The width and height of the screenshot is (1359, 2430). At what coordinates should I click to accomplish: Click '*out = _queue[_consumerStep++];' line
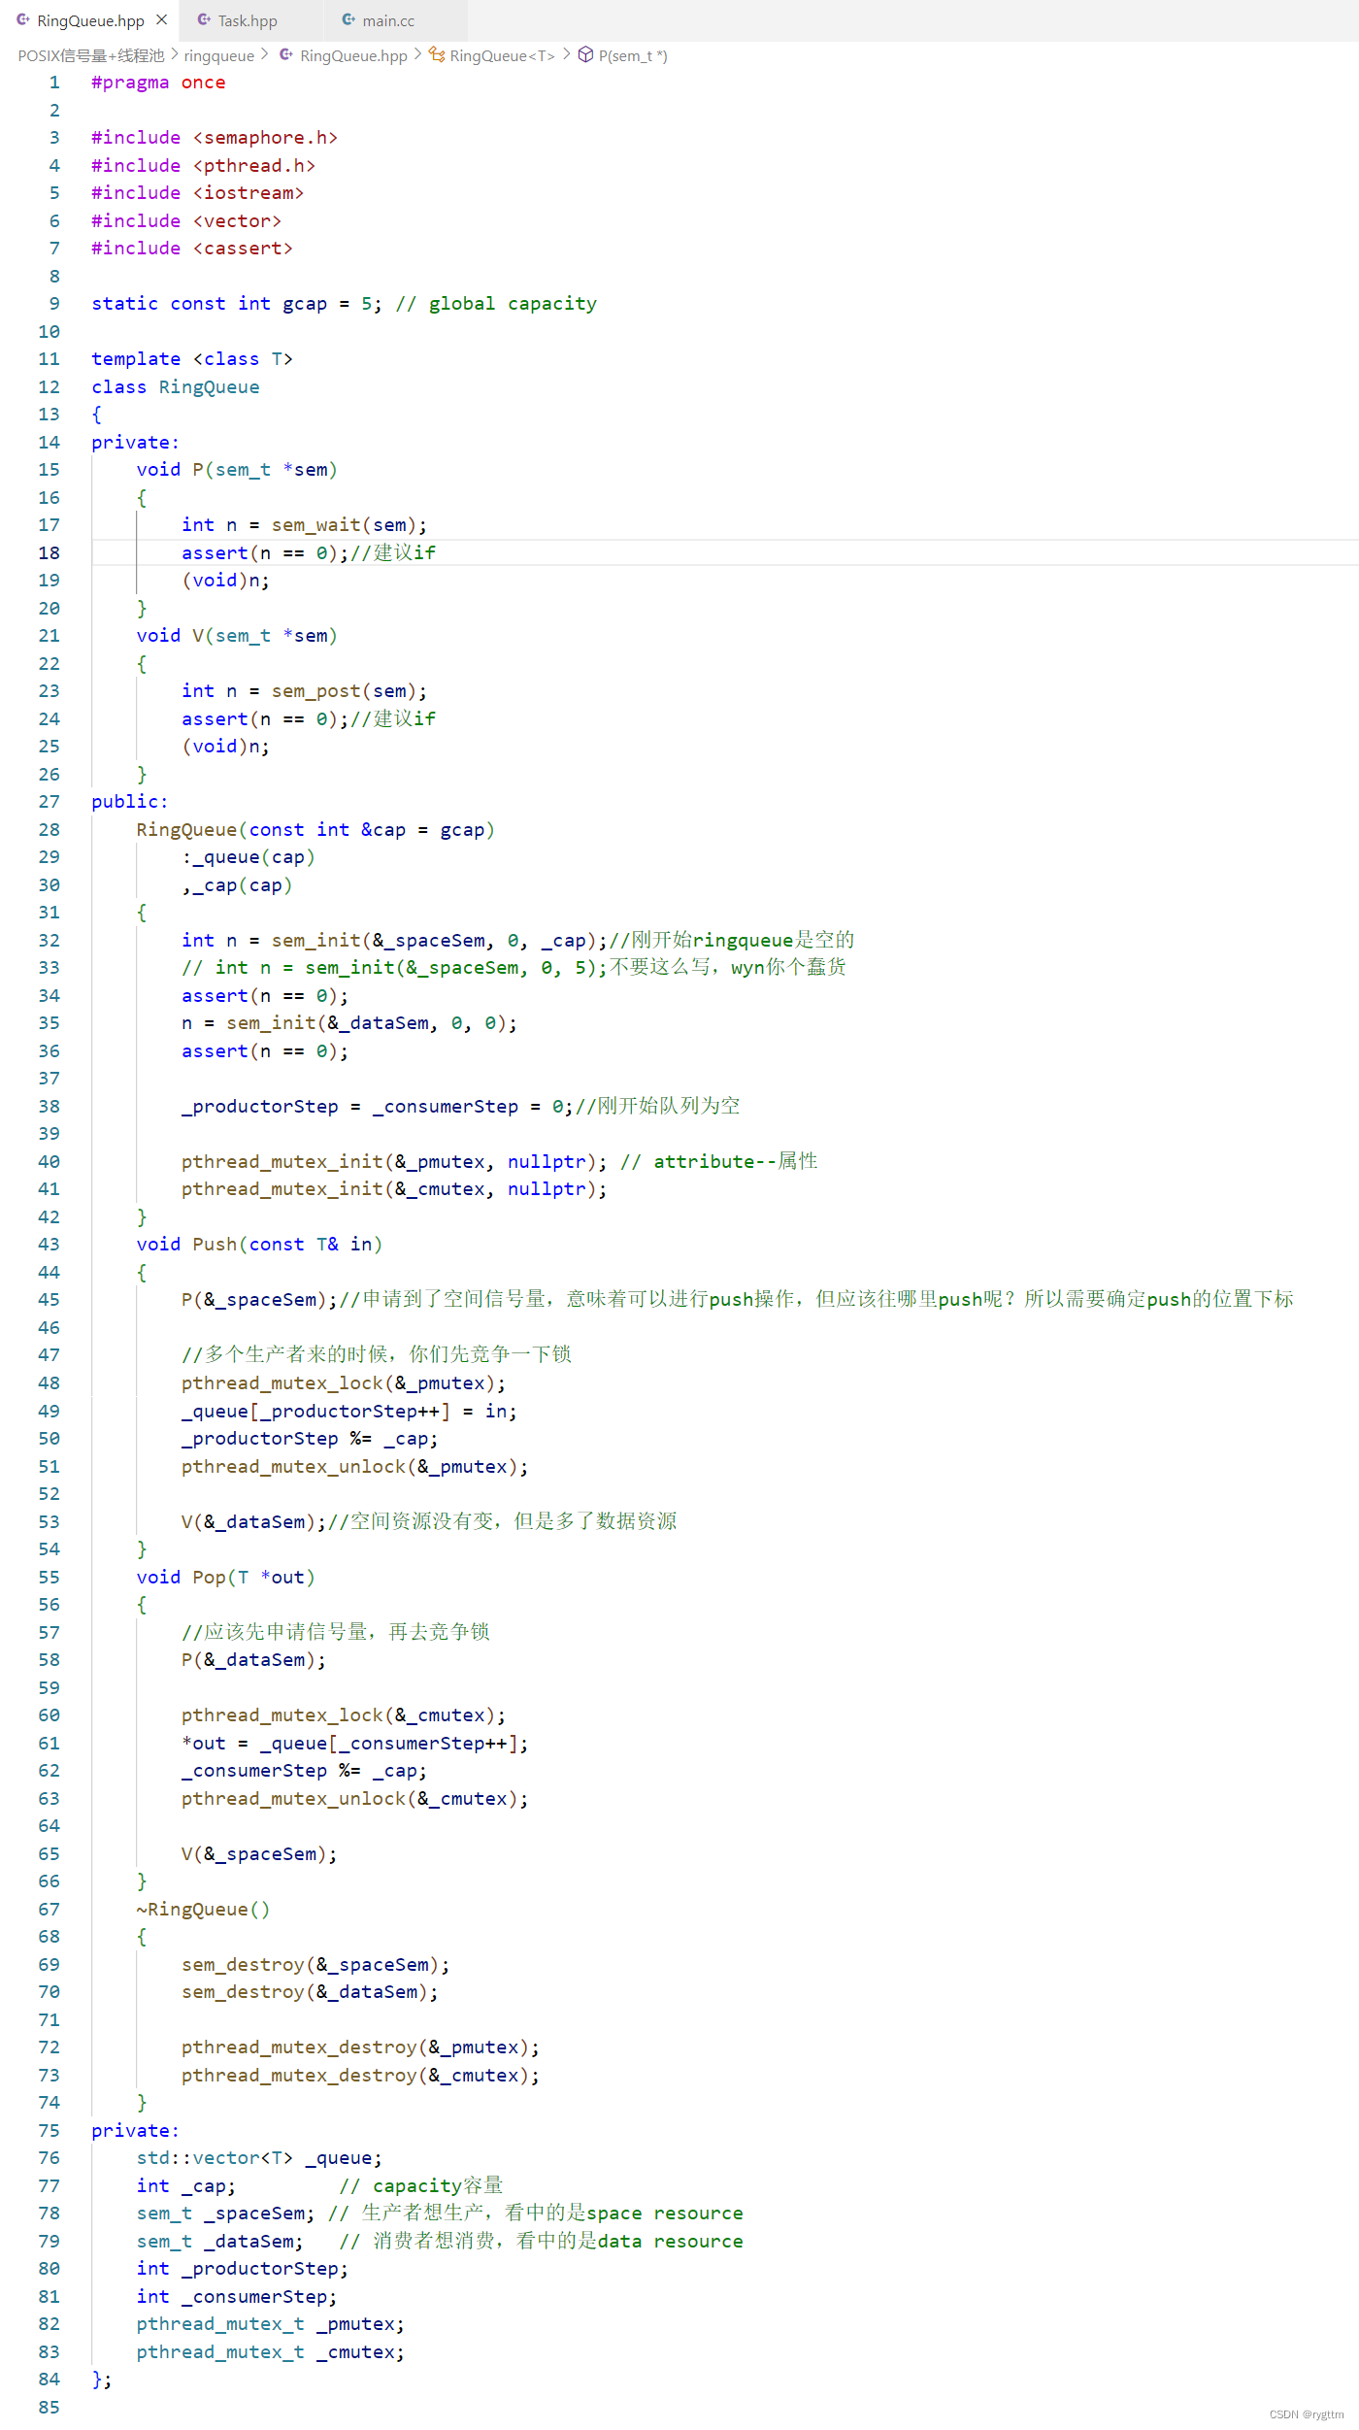click(355, 1744)
